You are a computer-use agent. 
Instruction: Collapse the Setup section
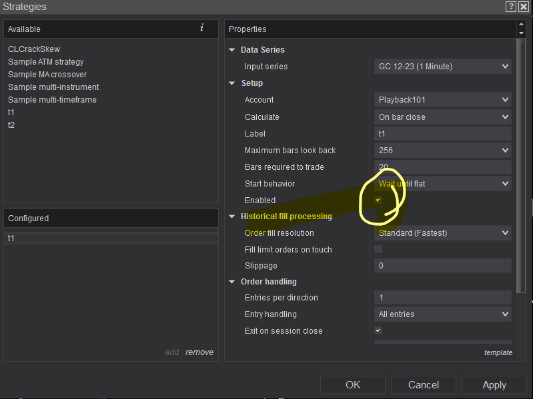tap(232, 83)
